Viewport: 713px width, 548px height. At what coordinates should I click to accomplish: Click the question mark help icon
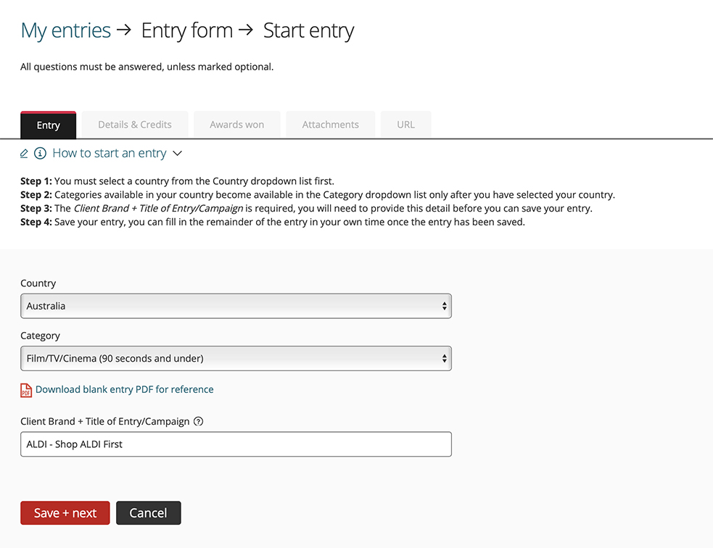pyautogui.click(x=198, y=421)
